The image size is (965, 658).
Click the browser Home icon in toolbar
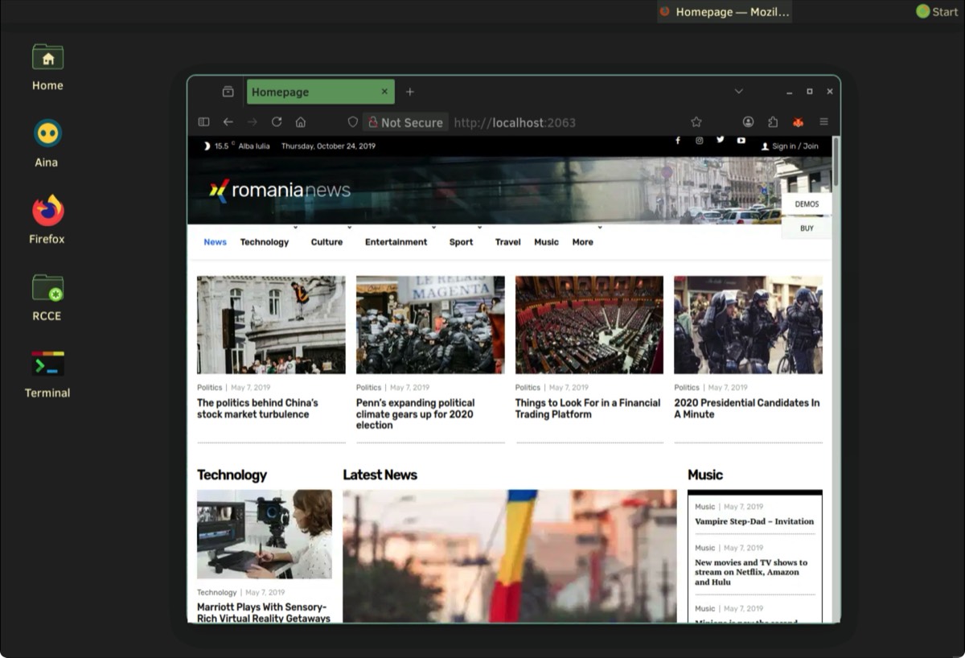(301, 122)
